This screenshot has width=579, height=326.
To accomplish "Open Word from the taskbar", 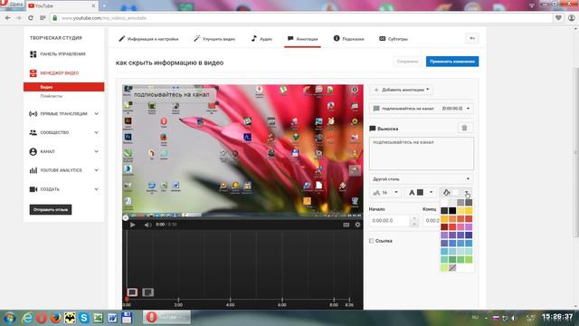I will pyautogui.click(x=112, y=318).
